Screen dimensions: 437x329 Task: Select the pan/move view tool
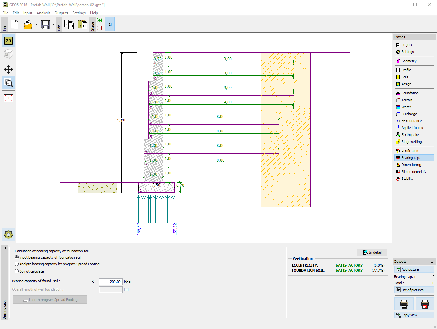tap(9, 69)
